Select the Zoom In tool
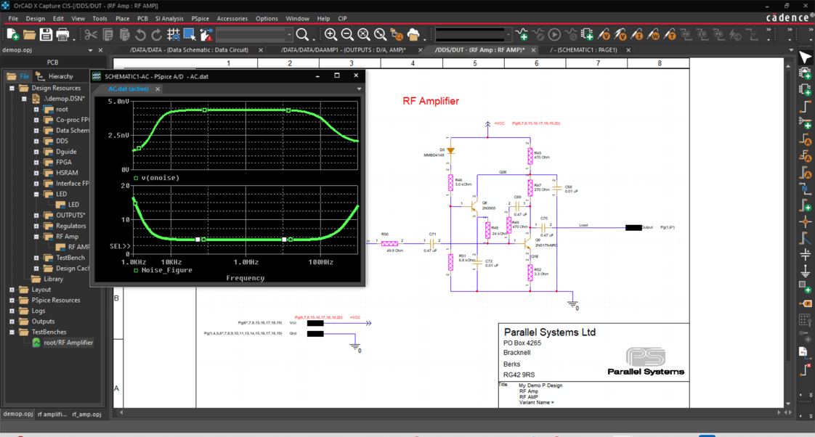815x437 pixels. [331, 34]
